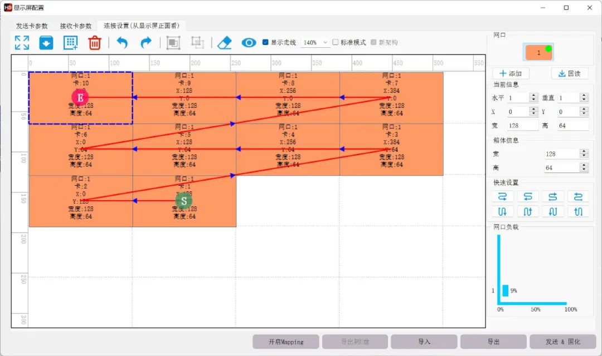Click the 垂直 value spinner arrows
602x356 pixels.
(x=584, y=98)
